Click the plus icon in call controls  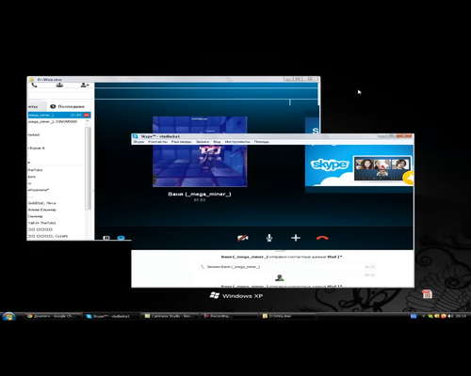pos(296,238)
